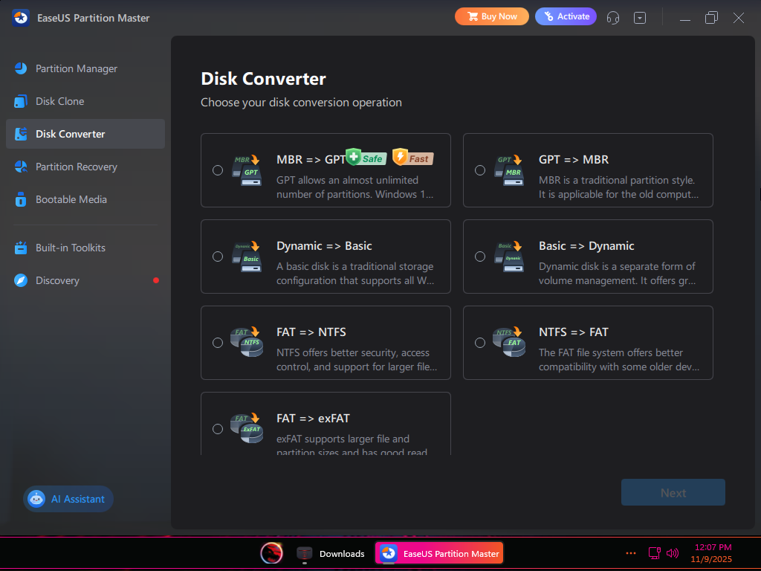Screen dimensions: 761x571
Task: Select the FAT => exFAT radio button
Action: tap(218, 429)
